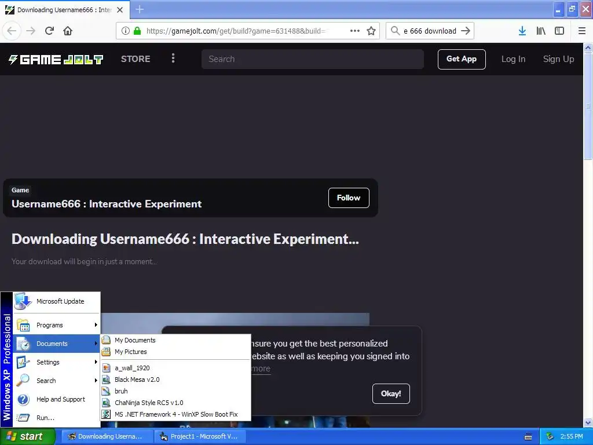Click the Log In link
This screenshot has height=445, width=593.
(x=513, y=59)
